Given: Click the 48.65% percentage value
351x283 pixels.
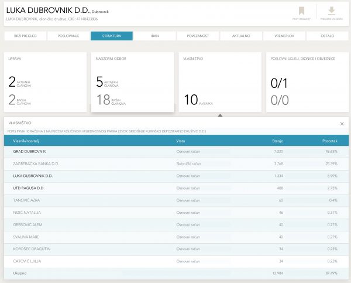Looking at the screenshot, I should [331, 152].
